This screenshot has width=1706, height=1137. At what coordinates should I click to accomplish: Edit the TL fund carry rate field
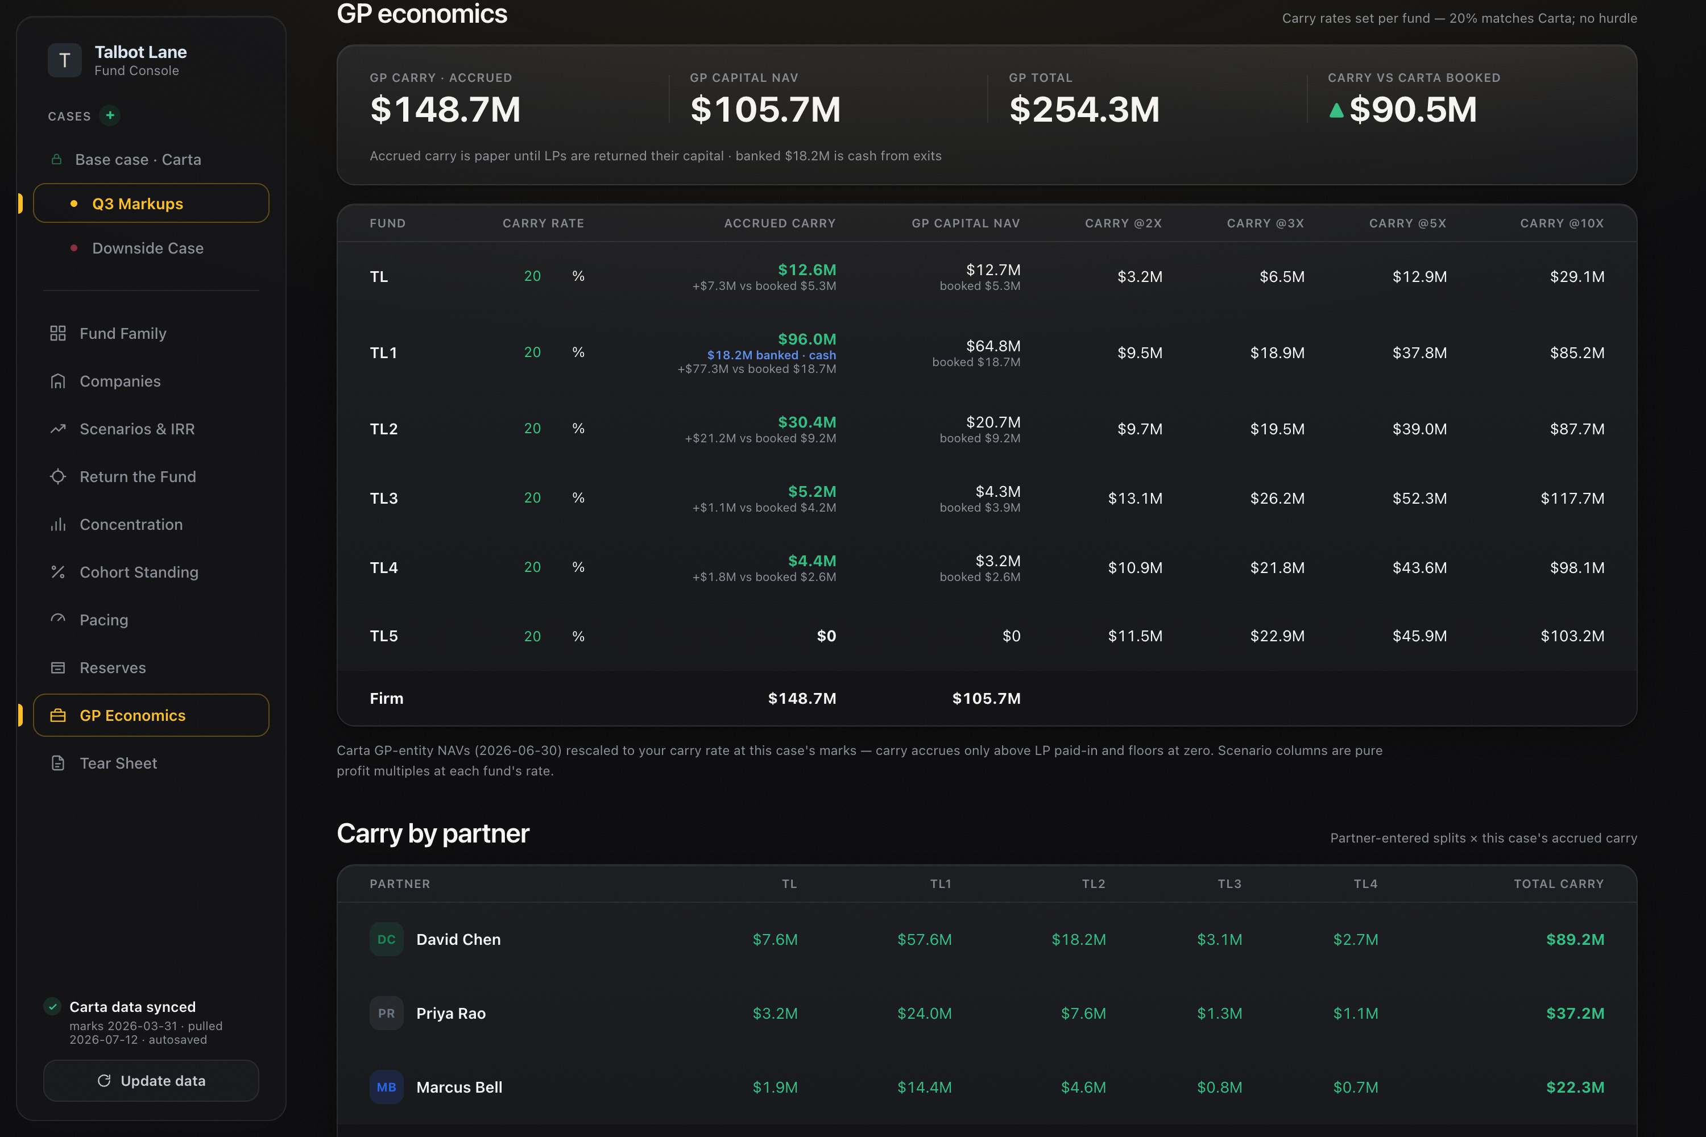point(532,276)
